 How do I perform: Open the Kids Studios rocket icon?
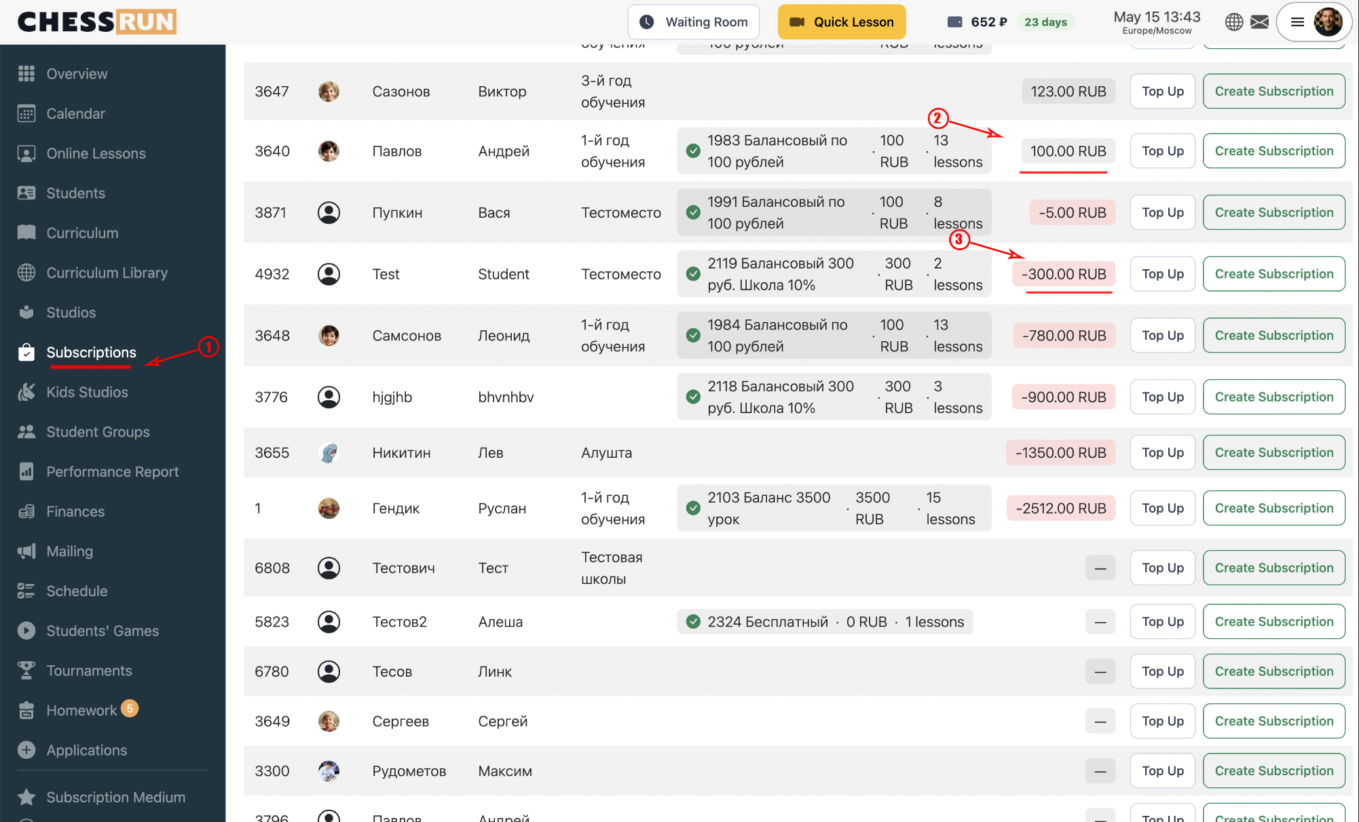[26, 392]
